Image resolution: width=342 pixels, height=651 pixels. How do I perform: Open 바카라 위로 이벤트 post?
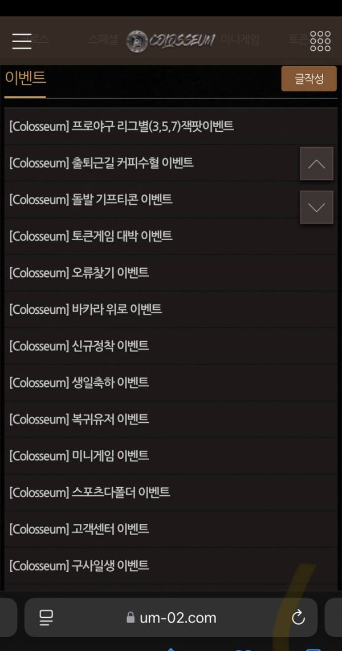(x=171, y=309)
